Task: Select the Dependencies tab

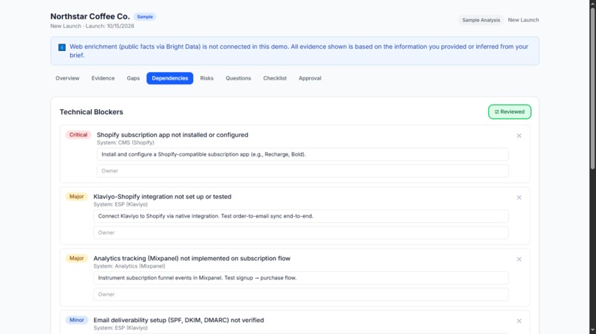Action: (170, 78)
